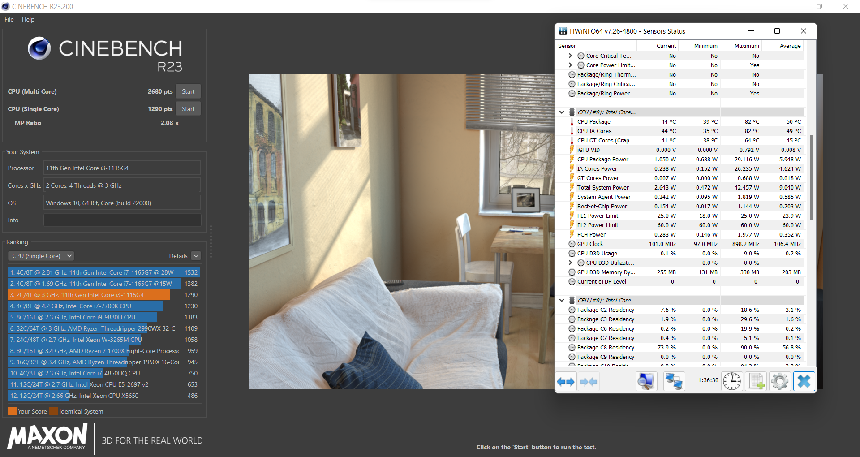Viewport: 860px width, 457px height.
Task: Collapse the first CPU [#0] Intel Core group
Action: (x=562, y=112)
